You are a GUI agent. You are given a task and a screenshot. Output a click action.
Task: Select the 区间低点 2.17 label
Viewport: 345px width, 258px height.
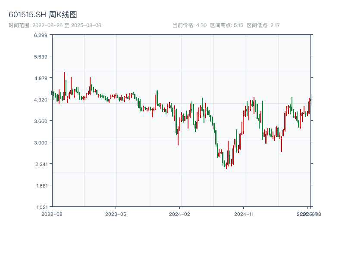263,25
